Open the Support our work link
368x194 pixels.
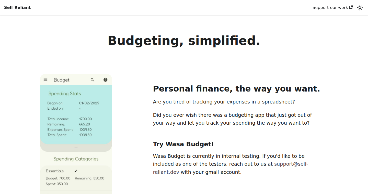point(332,8)
